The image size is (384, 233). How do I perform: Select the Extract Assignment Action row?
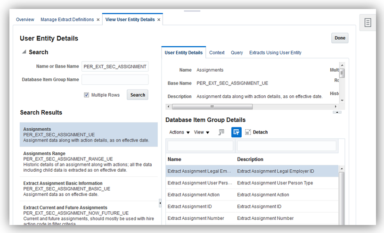click(252, 195)
